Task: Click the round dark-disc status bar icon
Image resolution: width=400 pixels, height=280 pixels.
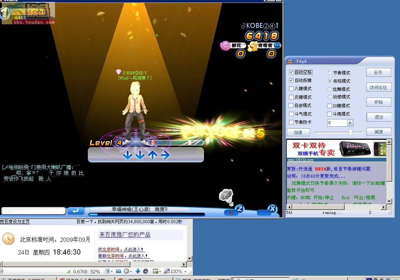Action: [145, 271]
